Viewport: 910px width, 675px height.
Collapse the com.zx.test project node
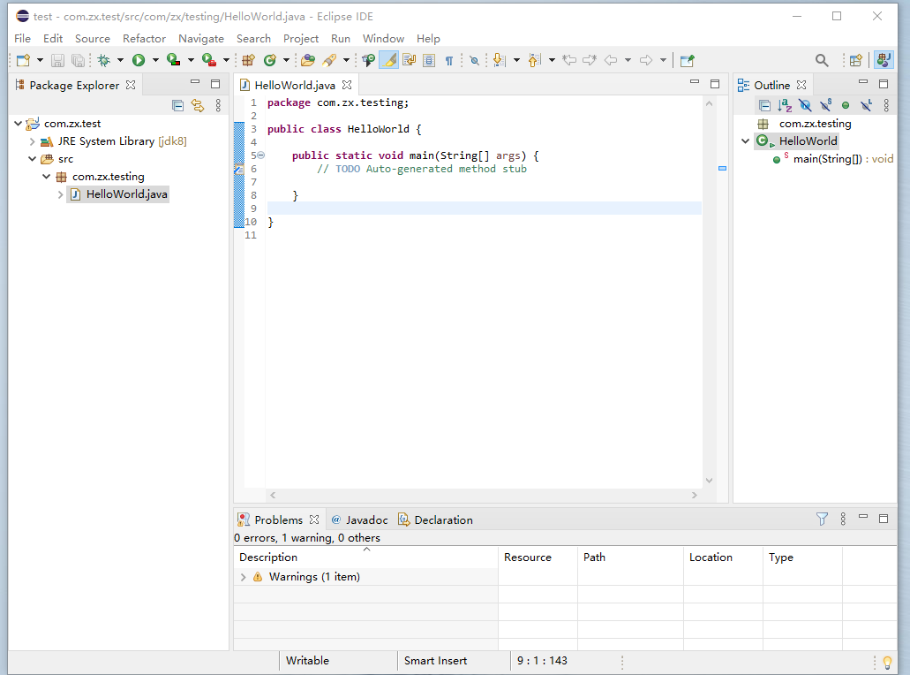pos(18,123)
